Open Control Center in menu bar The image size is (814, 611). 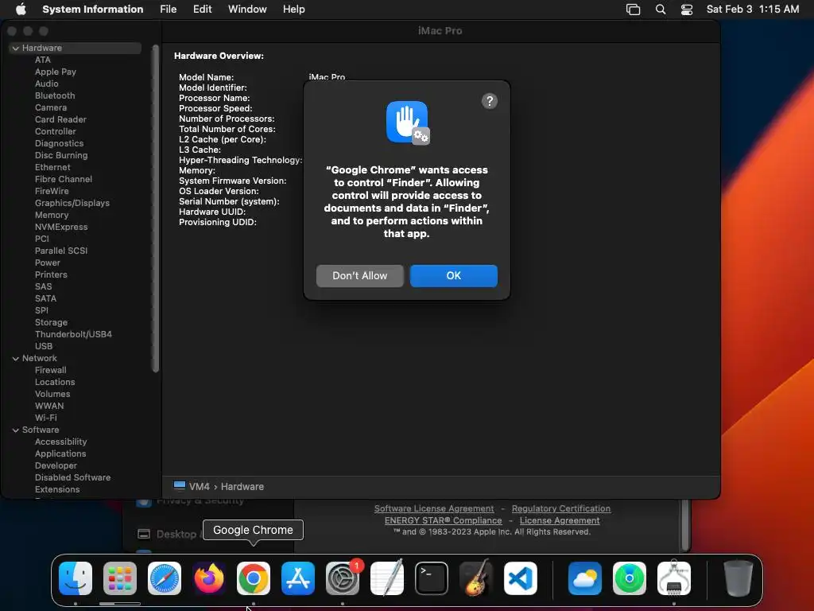[686, 9]
